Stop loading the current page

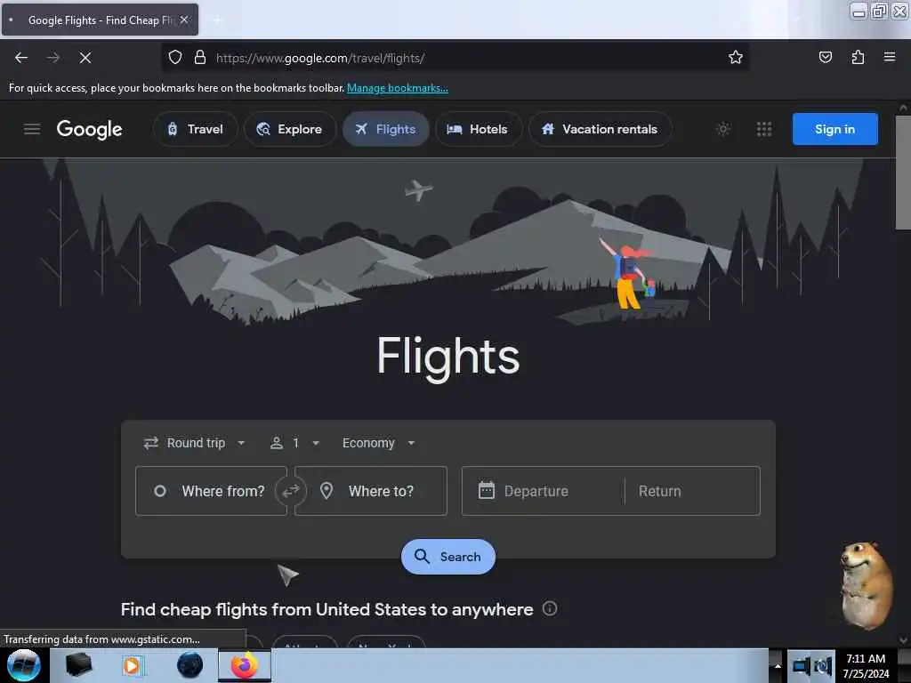click(85, 58)
